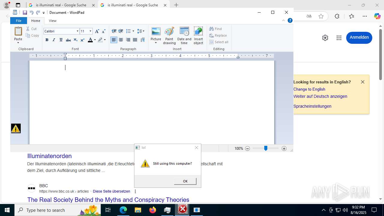The image size is (384, 216).
Task: Click the Redo icon in WordPad title bar
Action: [x=38, y=13]
